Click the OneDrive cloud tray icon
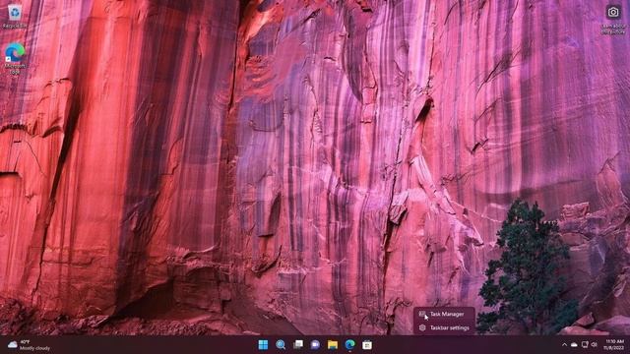630x354 pixels. 574,345
